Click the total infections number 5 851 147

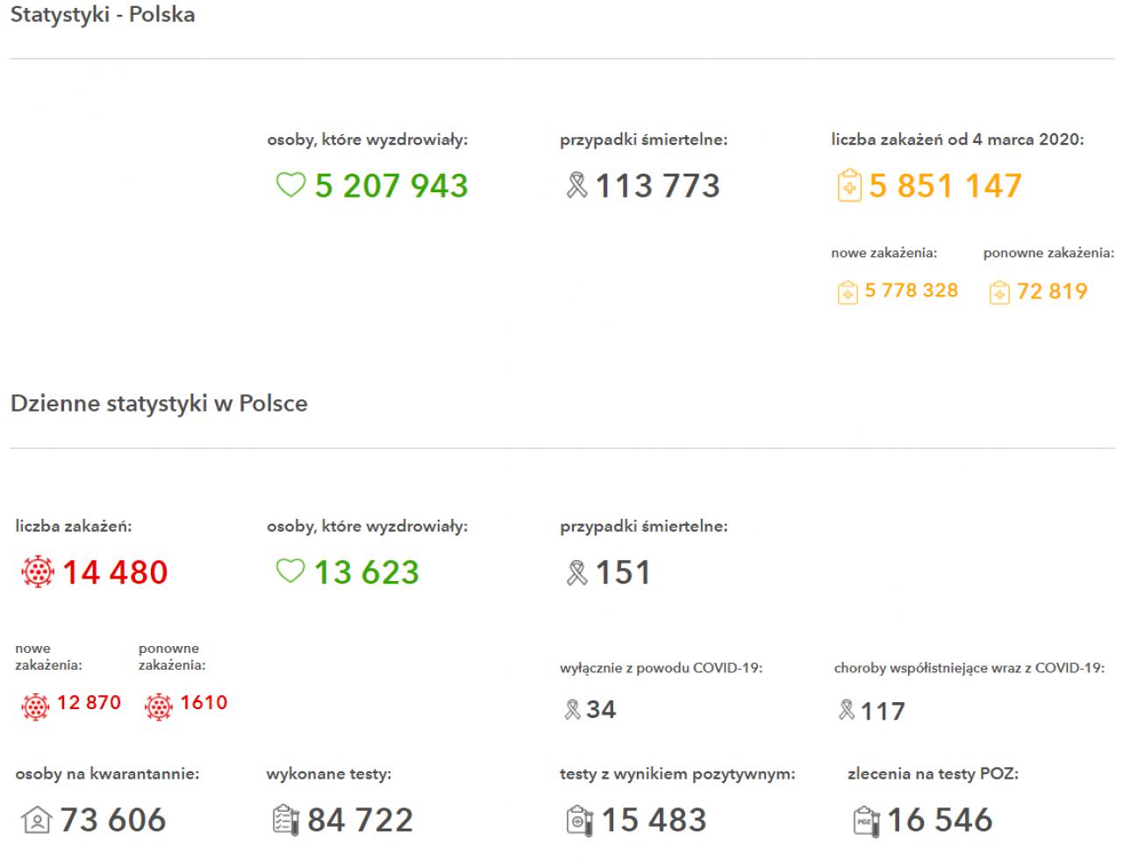click(946, 185)
